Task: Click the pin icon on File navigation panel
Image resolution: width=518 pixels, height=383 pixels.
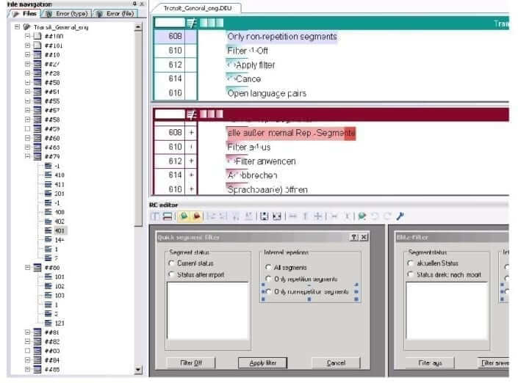Action: click(133, 4)
